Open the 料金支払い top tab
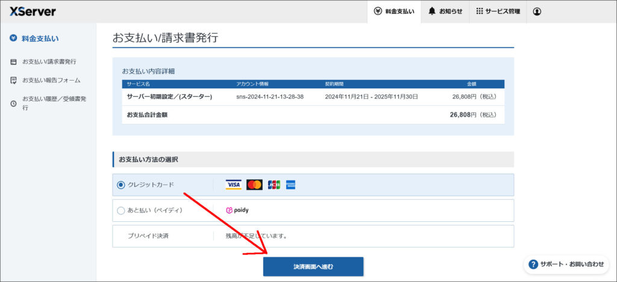 coord(394,11)
